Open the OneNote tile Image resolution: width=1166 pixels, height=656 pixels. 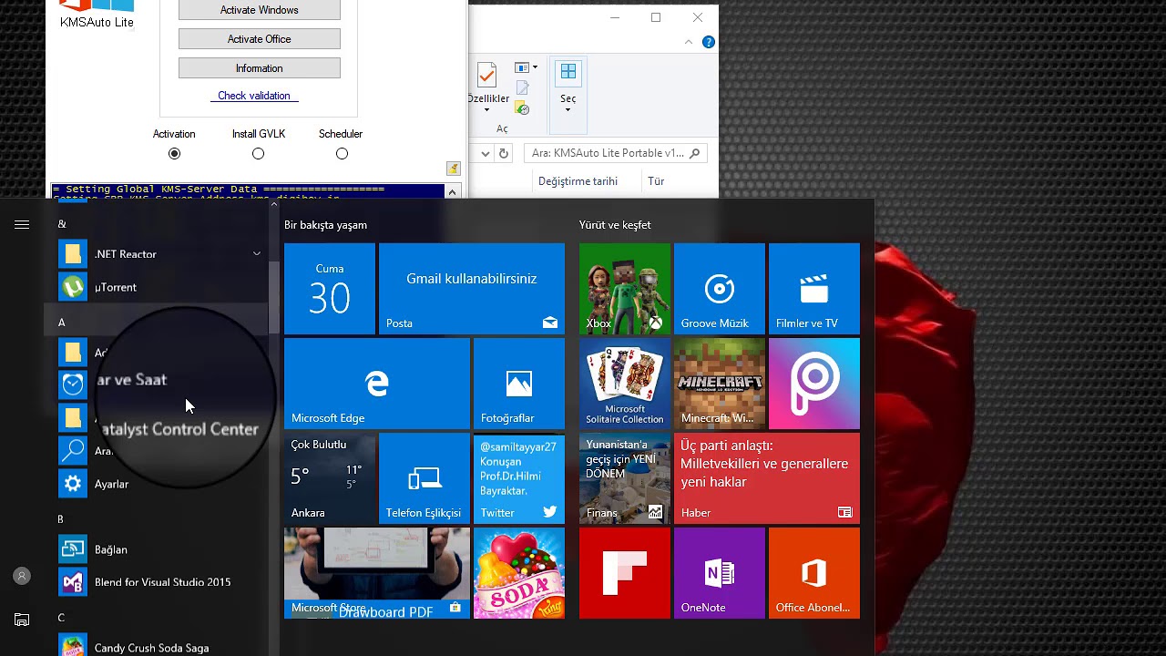tap(720, 573)
